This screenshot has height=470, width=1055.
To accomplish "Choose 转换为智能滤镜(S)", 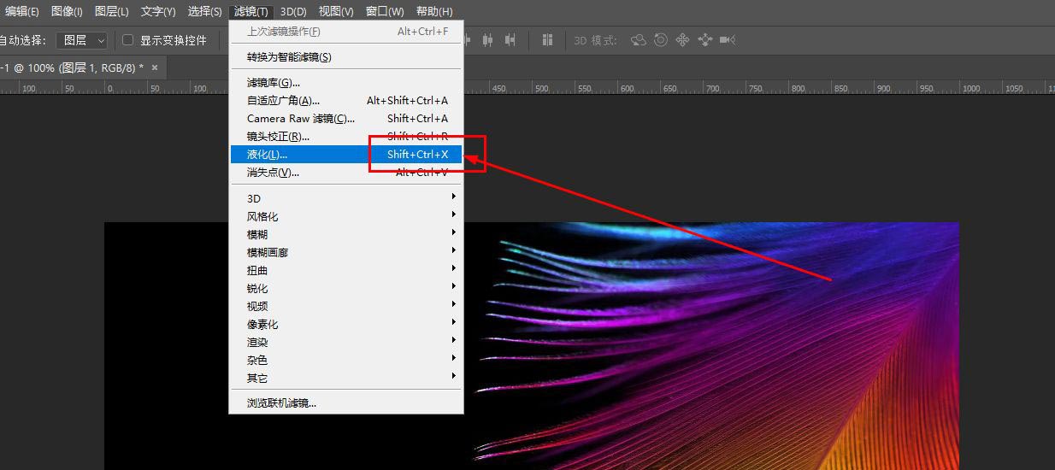I will (346, 57).
